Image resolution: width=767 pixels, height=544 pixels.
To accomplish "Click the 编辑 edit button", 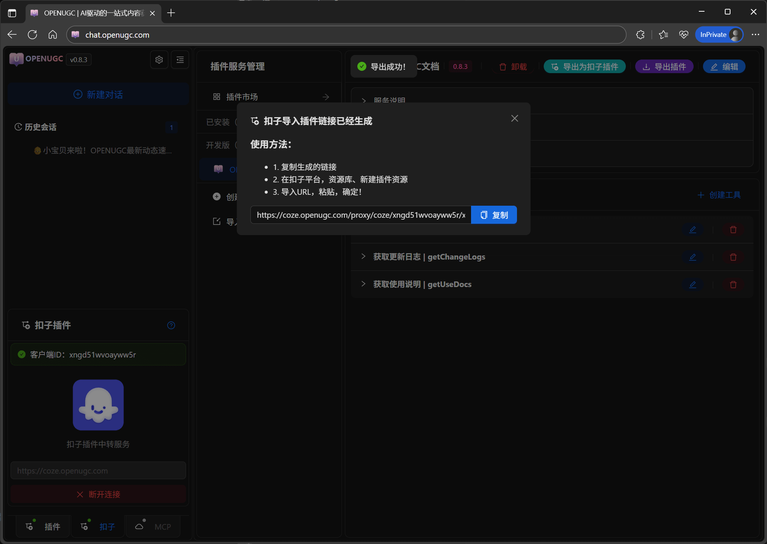I will (724, 67).
